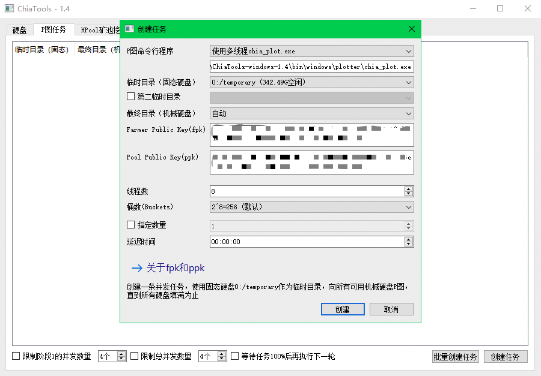Increase 阶段1并发数量 spinner up arrow
This screenshot has width=541, height=376.
121,354
